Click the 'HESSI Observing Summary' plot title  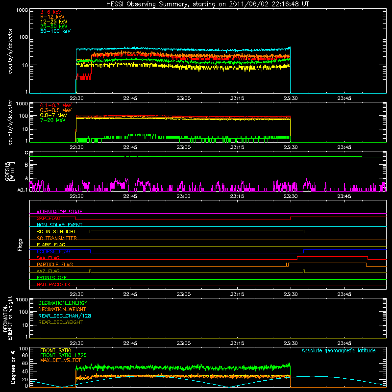click(207, 4)
